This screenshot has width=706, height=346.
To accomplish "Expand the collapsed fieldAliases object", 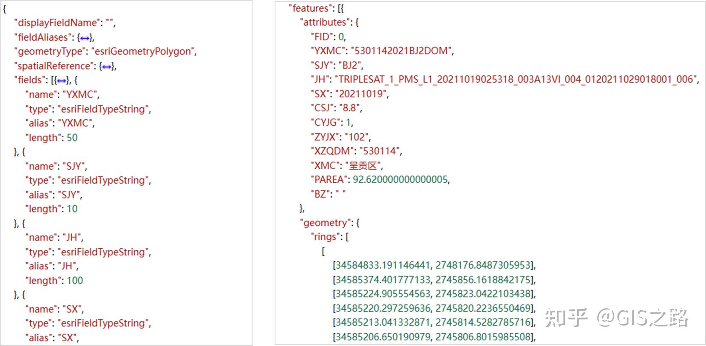I will pos(85,38).
